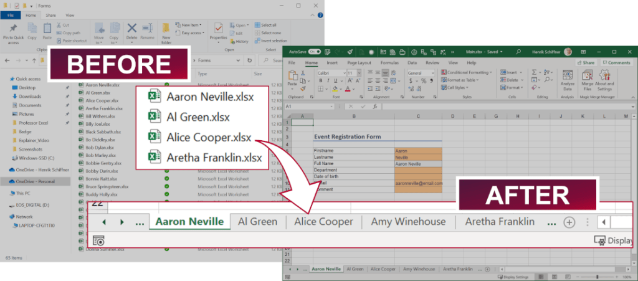
Task: Open the Formulas ribbon tab
Action: point(389,62)
